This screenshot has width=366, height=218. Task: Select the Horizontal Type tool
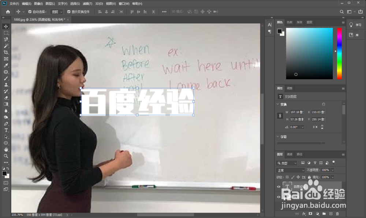coord(6,130)
